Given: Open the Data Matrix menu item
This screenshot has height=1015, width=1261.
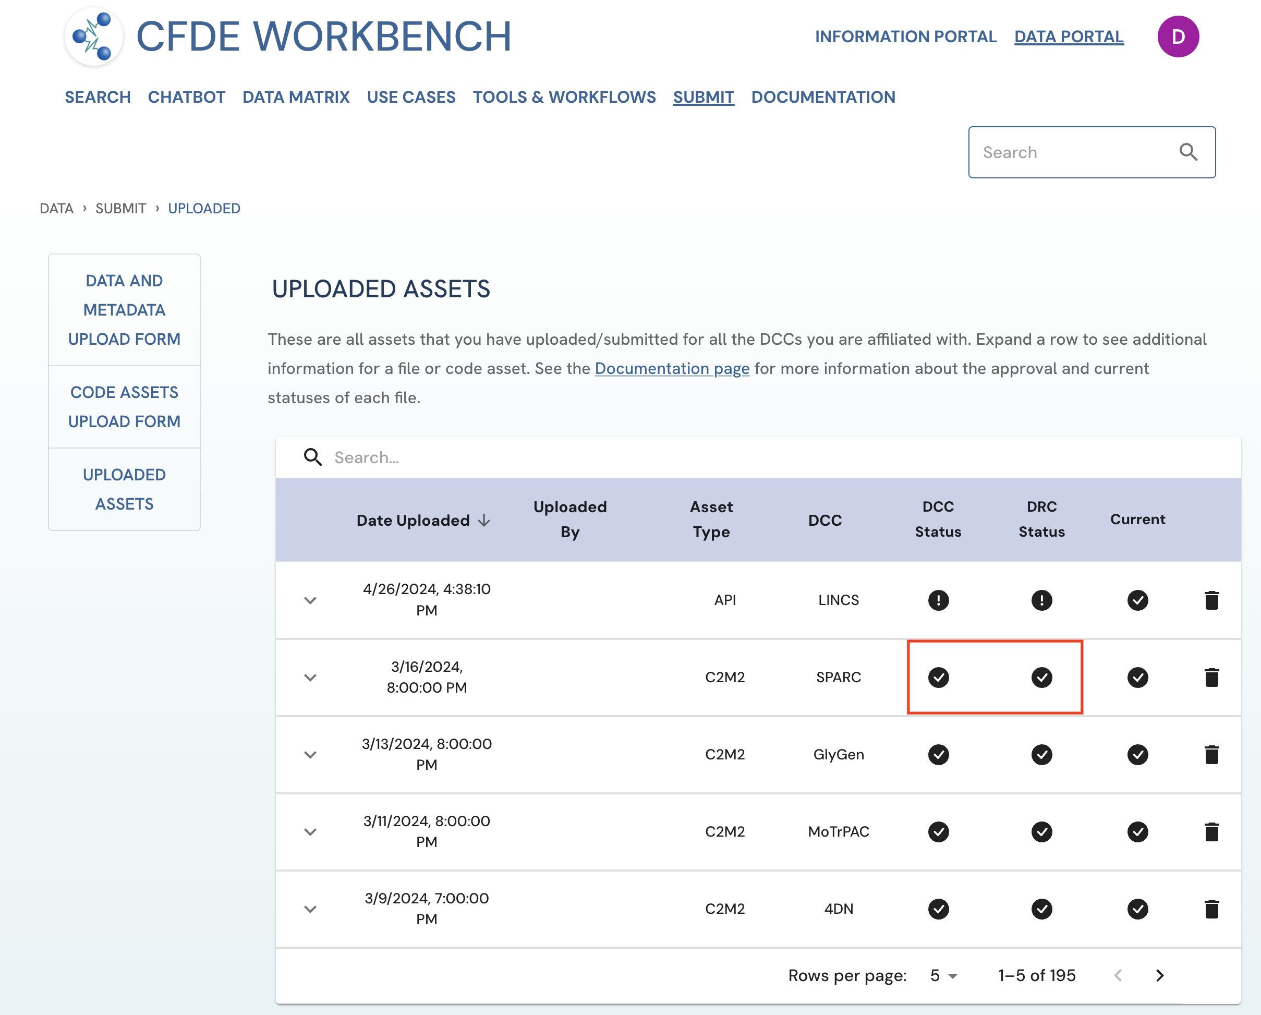Looking at the screenshot, I should point(296,97).
